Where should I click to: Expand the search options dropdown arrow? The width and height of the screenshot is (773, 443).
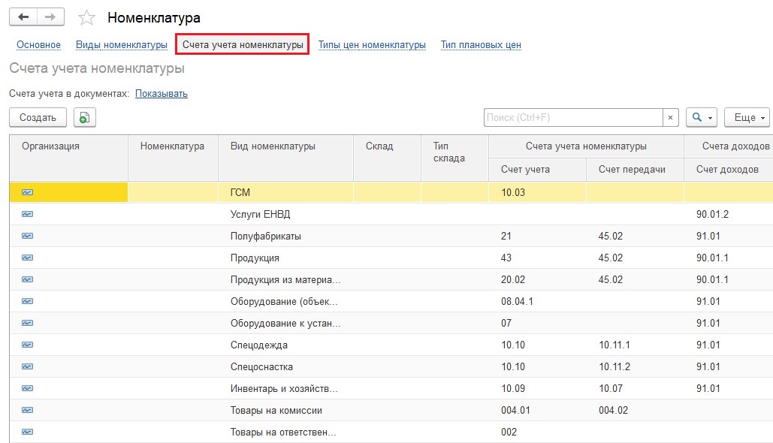coord(710,119)
